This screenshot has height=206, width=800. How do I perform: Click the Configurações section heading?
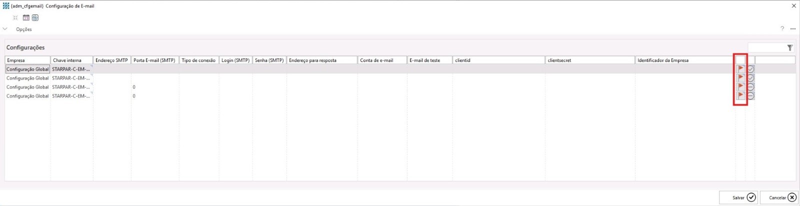pyautogui.click(x=25, y=47)
